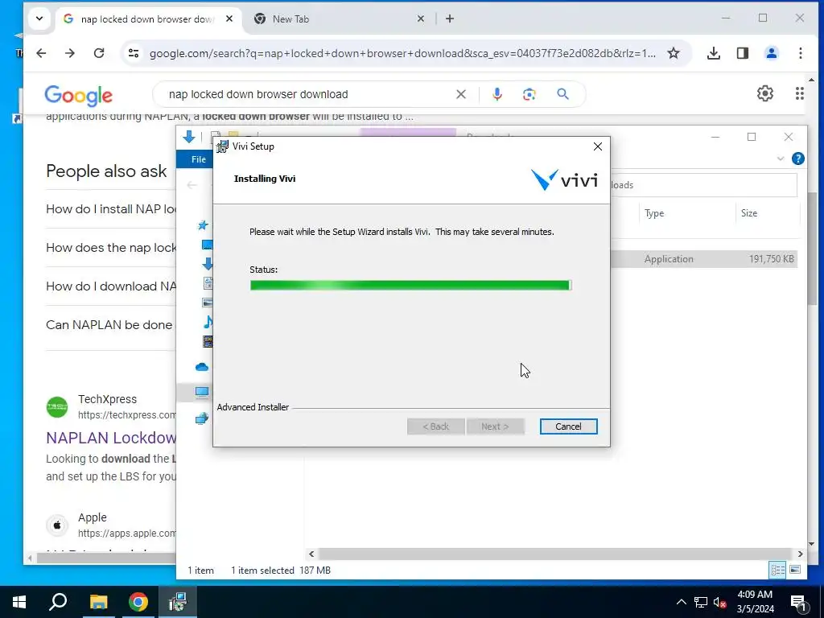824x618 pixels.
Task: Click the Vivi installation progress bar
Action: coord(410,286)
